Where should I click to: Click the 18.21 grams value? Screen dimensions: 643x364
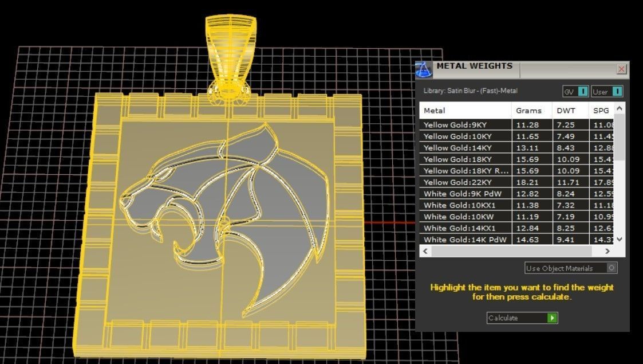[527, 182]
